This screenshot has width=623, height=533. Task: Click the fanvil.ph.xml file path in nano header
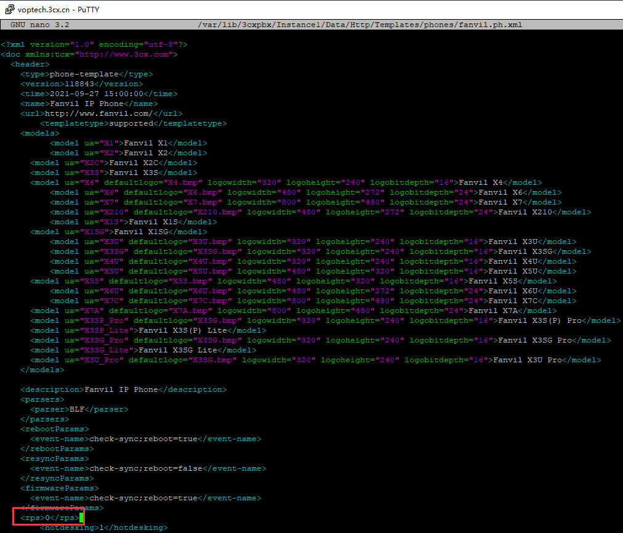tap(360, 25)
